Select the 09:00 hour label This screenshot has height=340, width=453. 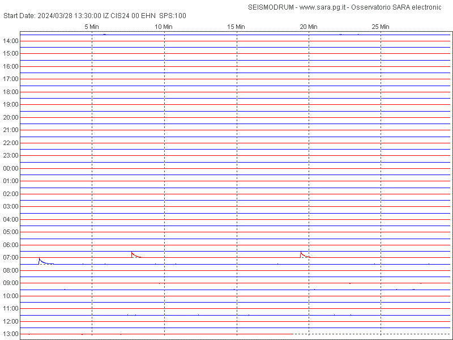pos(11,283)
